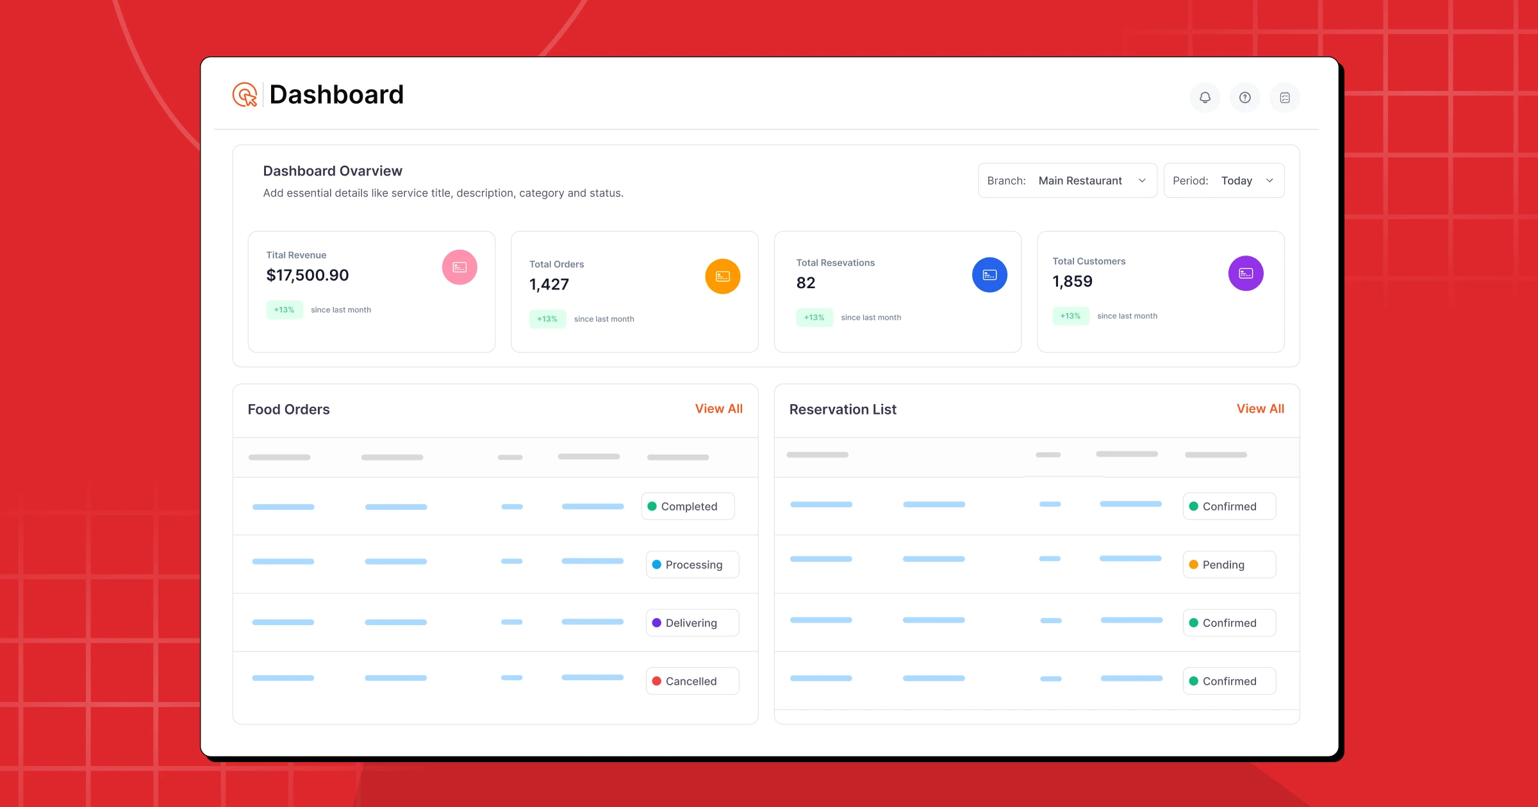Click the Delivering status badge
This screenshot has width=1538, height=807.
coord(692,623)
